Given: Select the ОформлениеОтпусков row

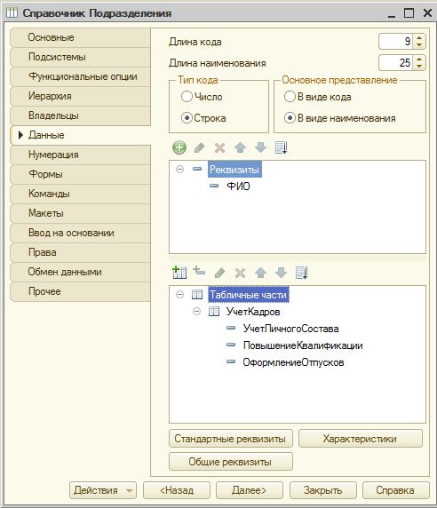Looking at the screenshot, I should (293, 362).
